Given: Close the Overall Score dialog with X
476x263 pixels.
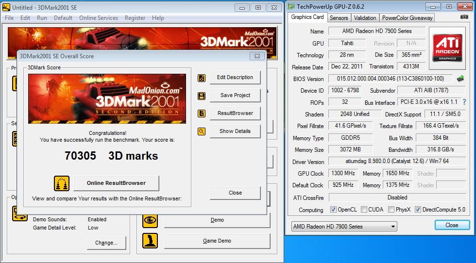Looking at the screenshot, I should [257, 56].
